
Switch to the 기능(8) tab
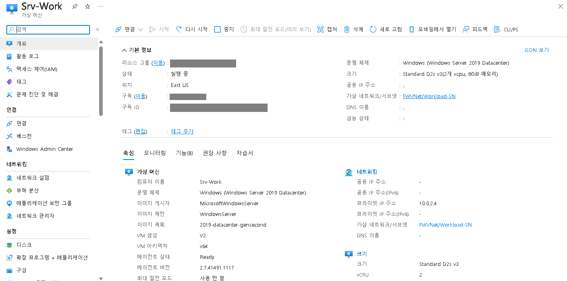point(184,153)
